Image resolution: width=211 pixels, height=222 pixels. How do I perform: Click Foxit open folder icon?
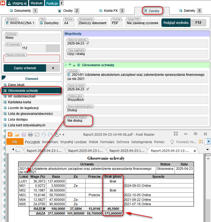(17, 135)
